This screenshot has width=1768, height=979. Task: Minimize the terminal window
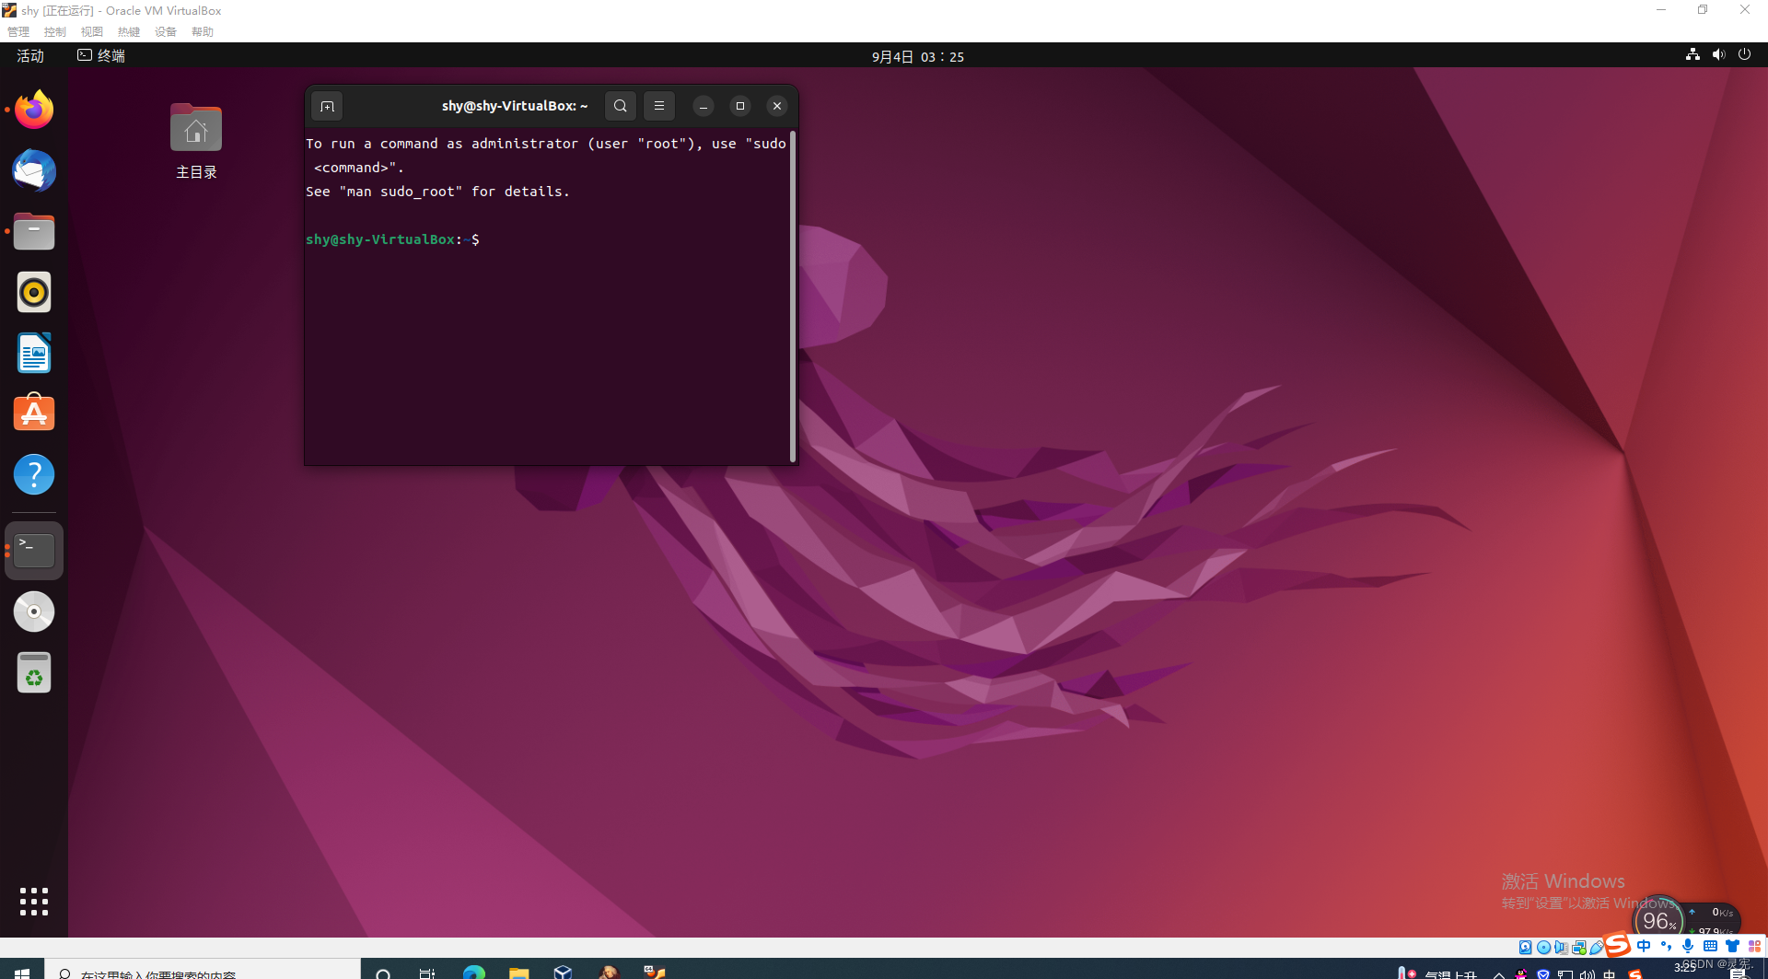coord(704,106)
